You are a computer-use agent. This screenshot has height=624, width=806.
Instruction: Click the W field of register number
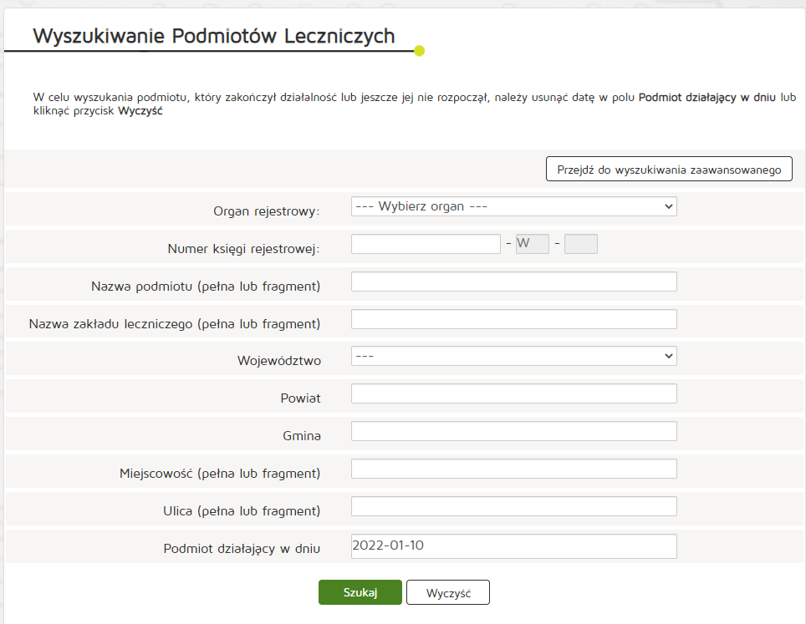pos(532,244)
